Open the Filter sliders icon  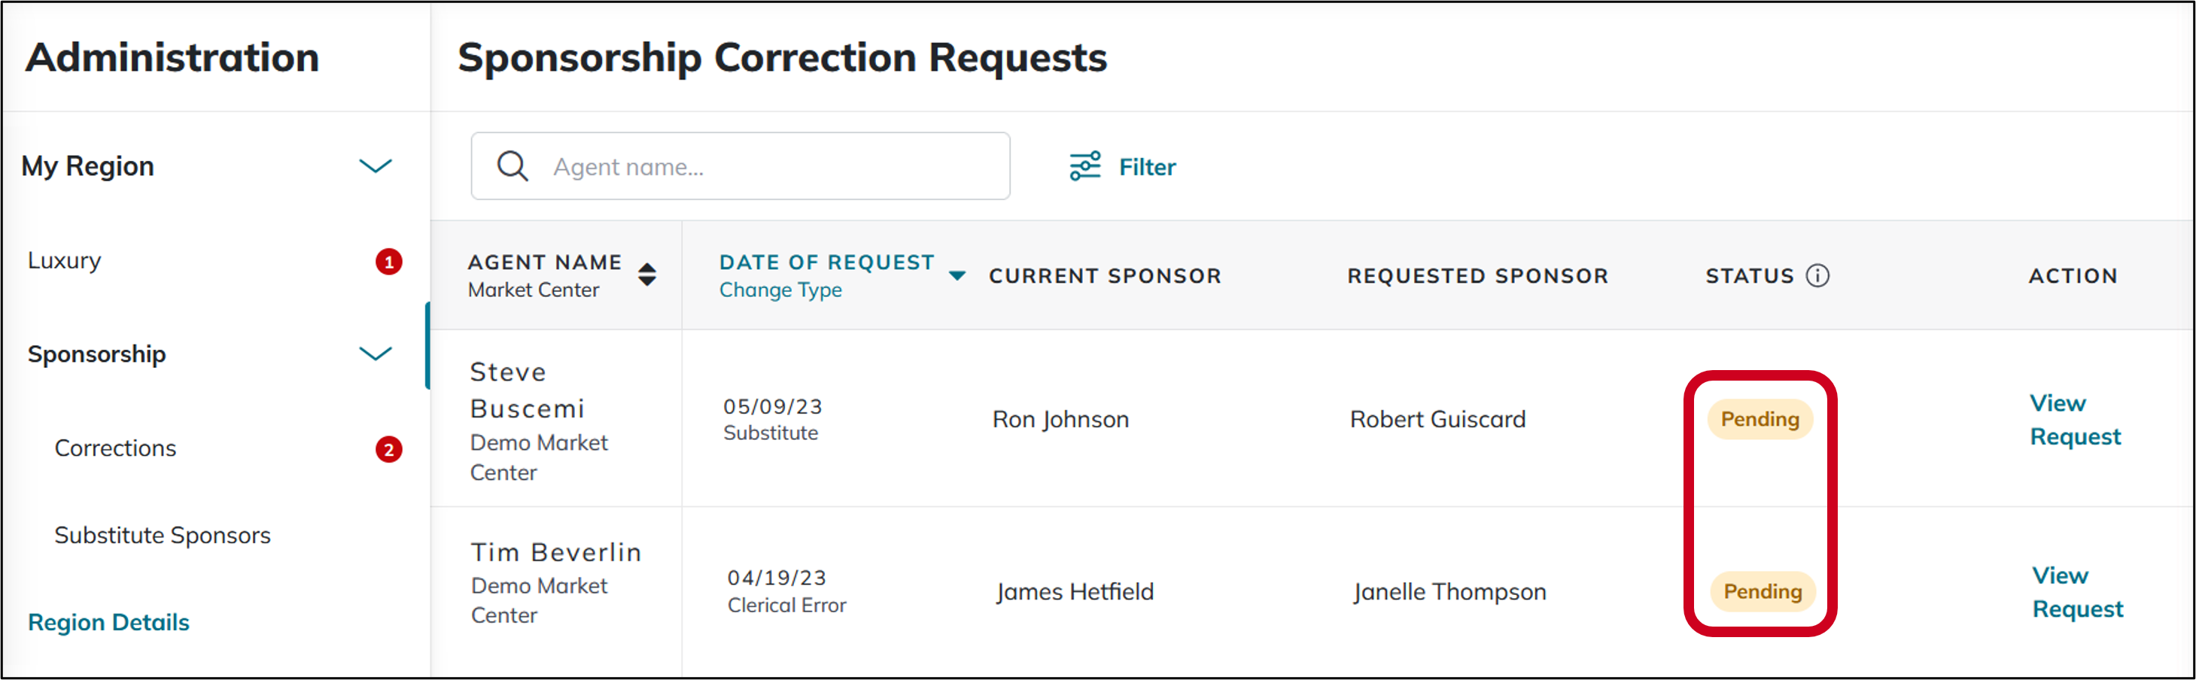[x=1085, y=166]
